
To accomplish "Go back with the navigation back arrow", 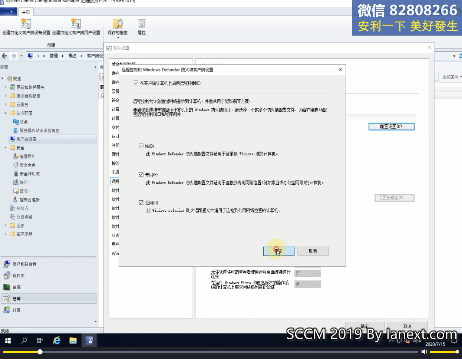I will tap(5, 56).
